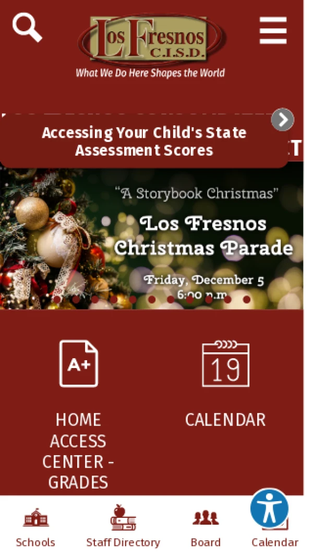Advance announcements with the right chevron
313x556 pixels.
pyautogui.click(x=283, y=120)
